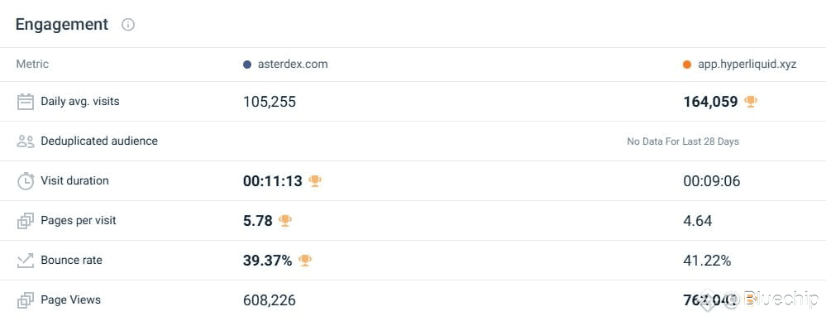
Task: Click trophy icon beside 39.37% bounce rate
Action: 305,260
